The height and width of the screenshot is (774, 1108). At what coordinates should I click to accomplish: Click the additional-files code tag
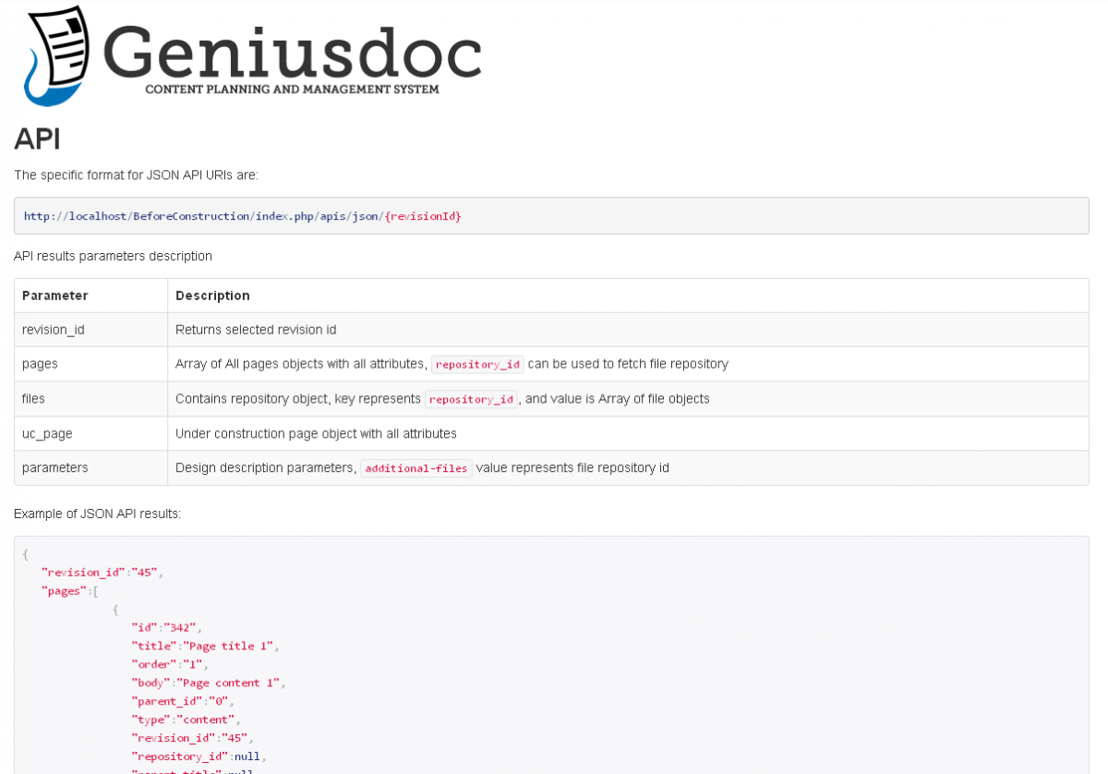[x=415, y=468]
